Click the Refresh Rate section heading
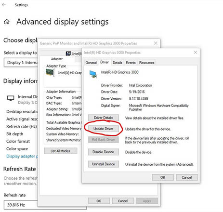 [x=20, y=169]
